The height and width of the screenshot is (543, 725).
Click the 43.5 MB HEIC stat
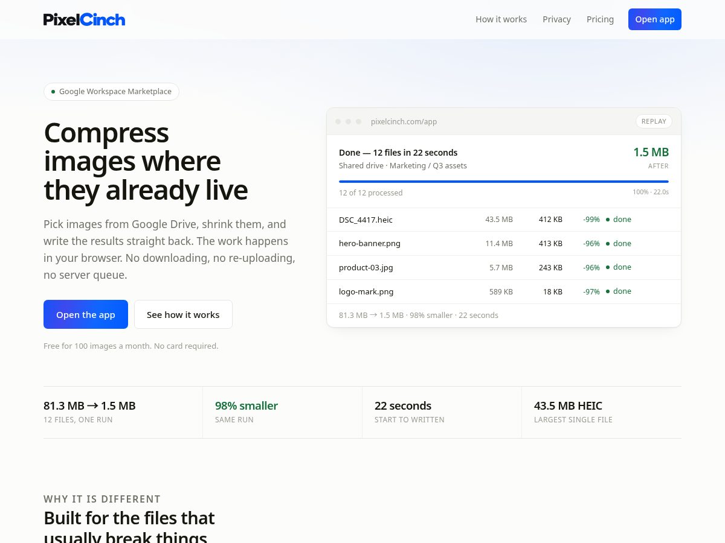click(x=568, y=405)
